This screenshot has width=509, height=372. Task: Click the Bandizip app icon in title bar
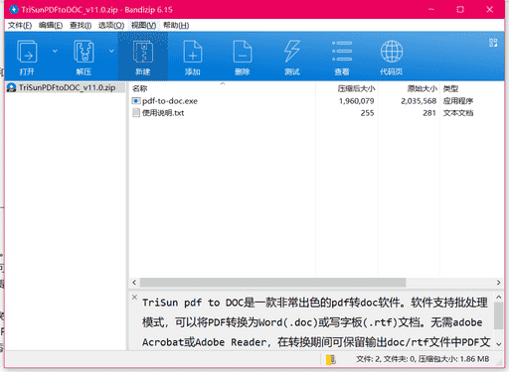point(14,10)
